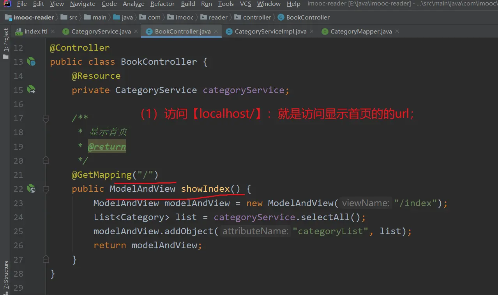498x295 pixels.
Task: Click the IntelliJ IDEA logo icon
Action: (7, 4)
